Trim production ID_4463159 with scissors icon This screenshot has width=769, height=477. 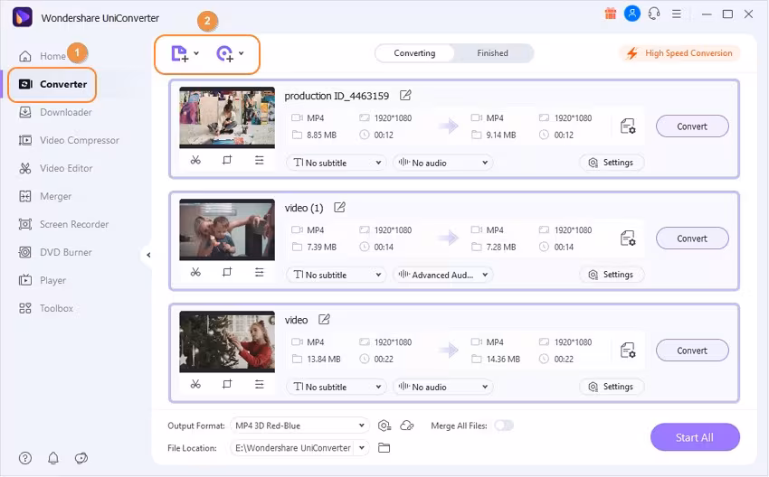point(195,160)
